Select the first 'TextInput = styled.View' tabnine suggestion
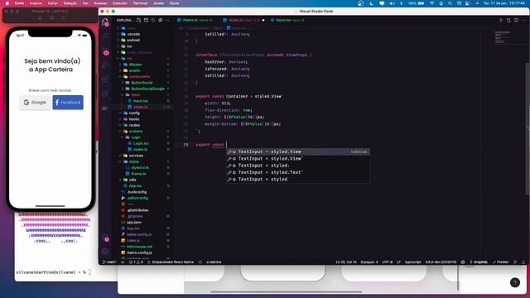530x298 pixels. click(298, 151)
